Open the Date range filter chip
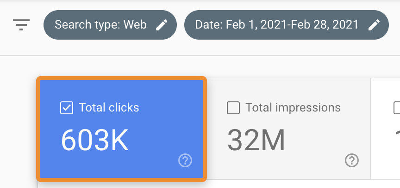Image resolution: width=400 pixels, height=188 pixels. tap(277, 25)
